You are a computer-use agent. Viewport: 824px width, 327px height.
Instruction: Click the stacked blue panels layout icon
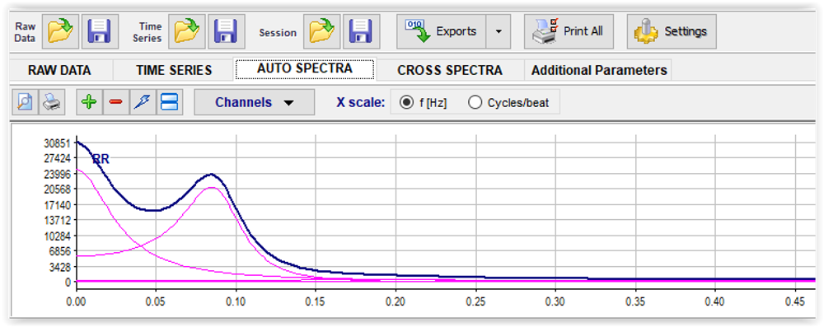170,102
